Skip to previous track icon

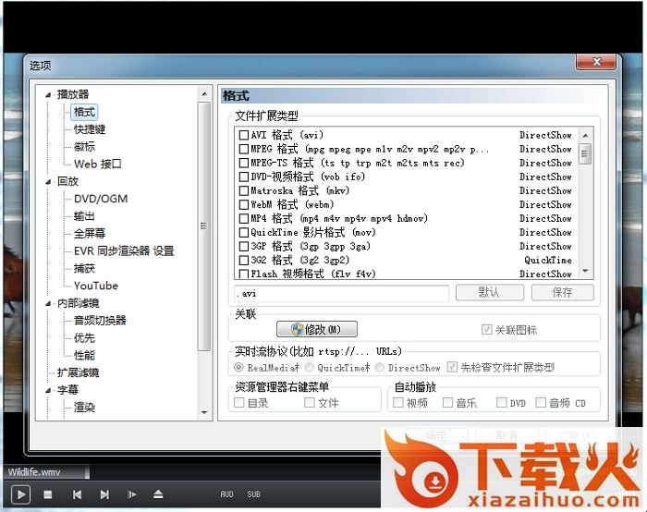77,494
